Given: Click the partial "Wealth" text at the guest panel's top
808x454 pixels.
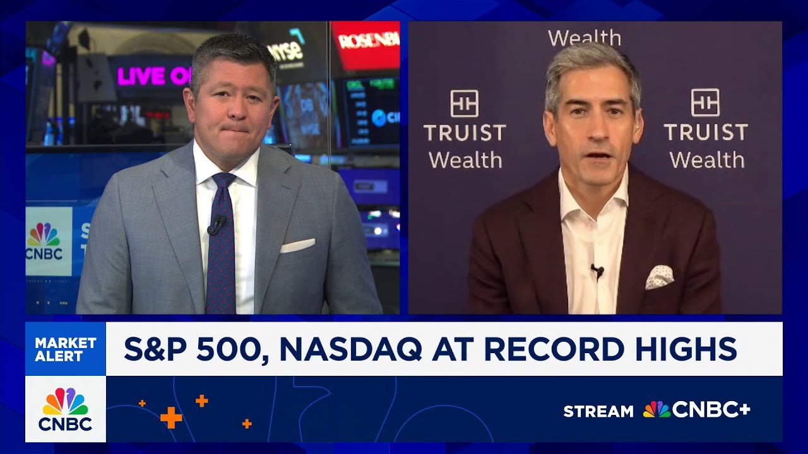Looking at the screenshot, I should (x=584, y=38).
